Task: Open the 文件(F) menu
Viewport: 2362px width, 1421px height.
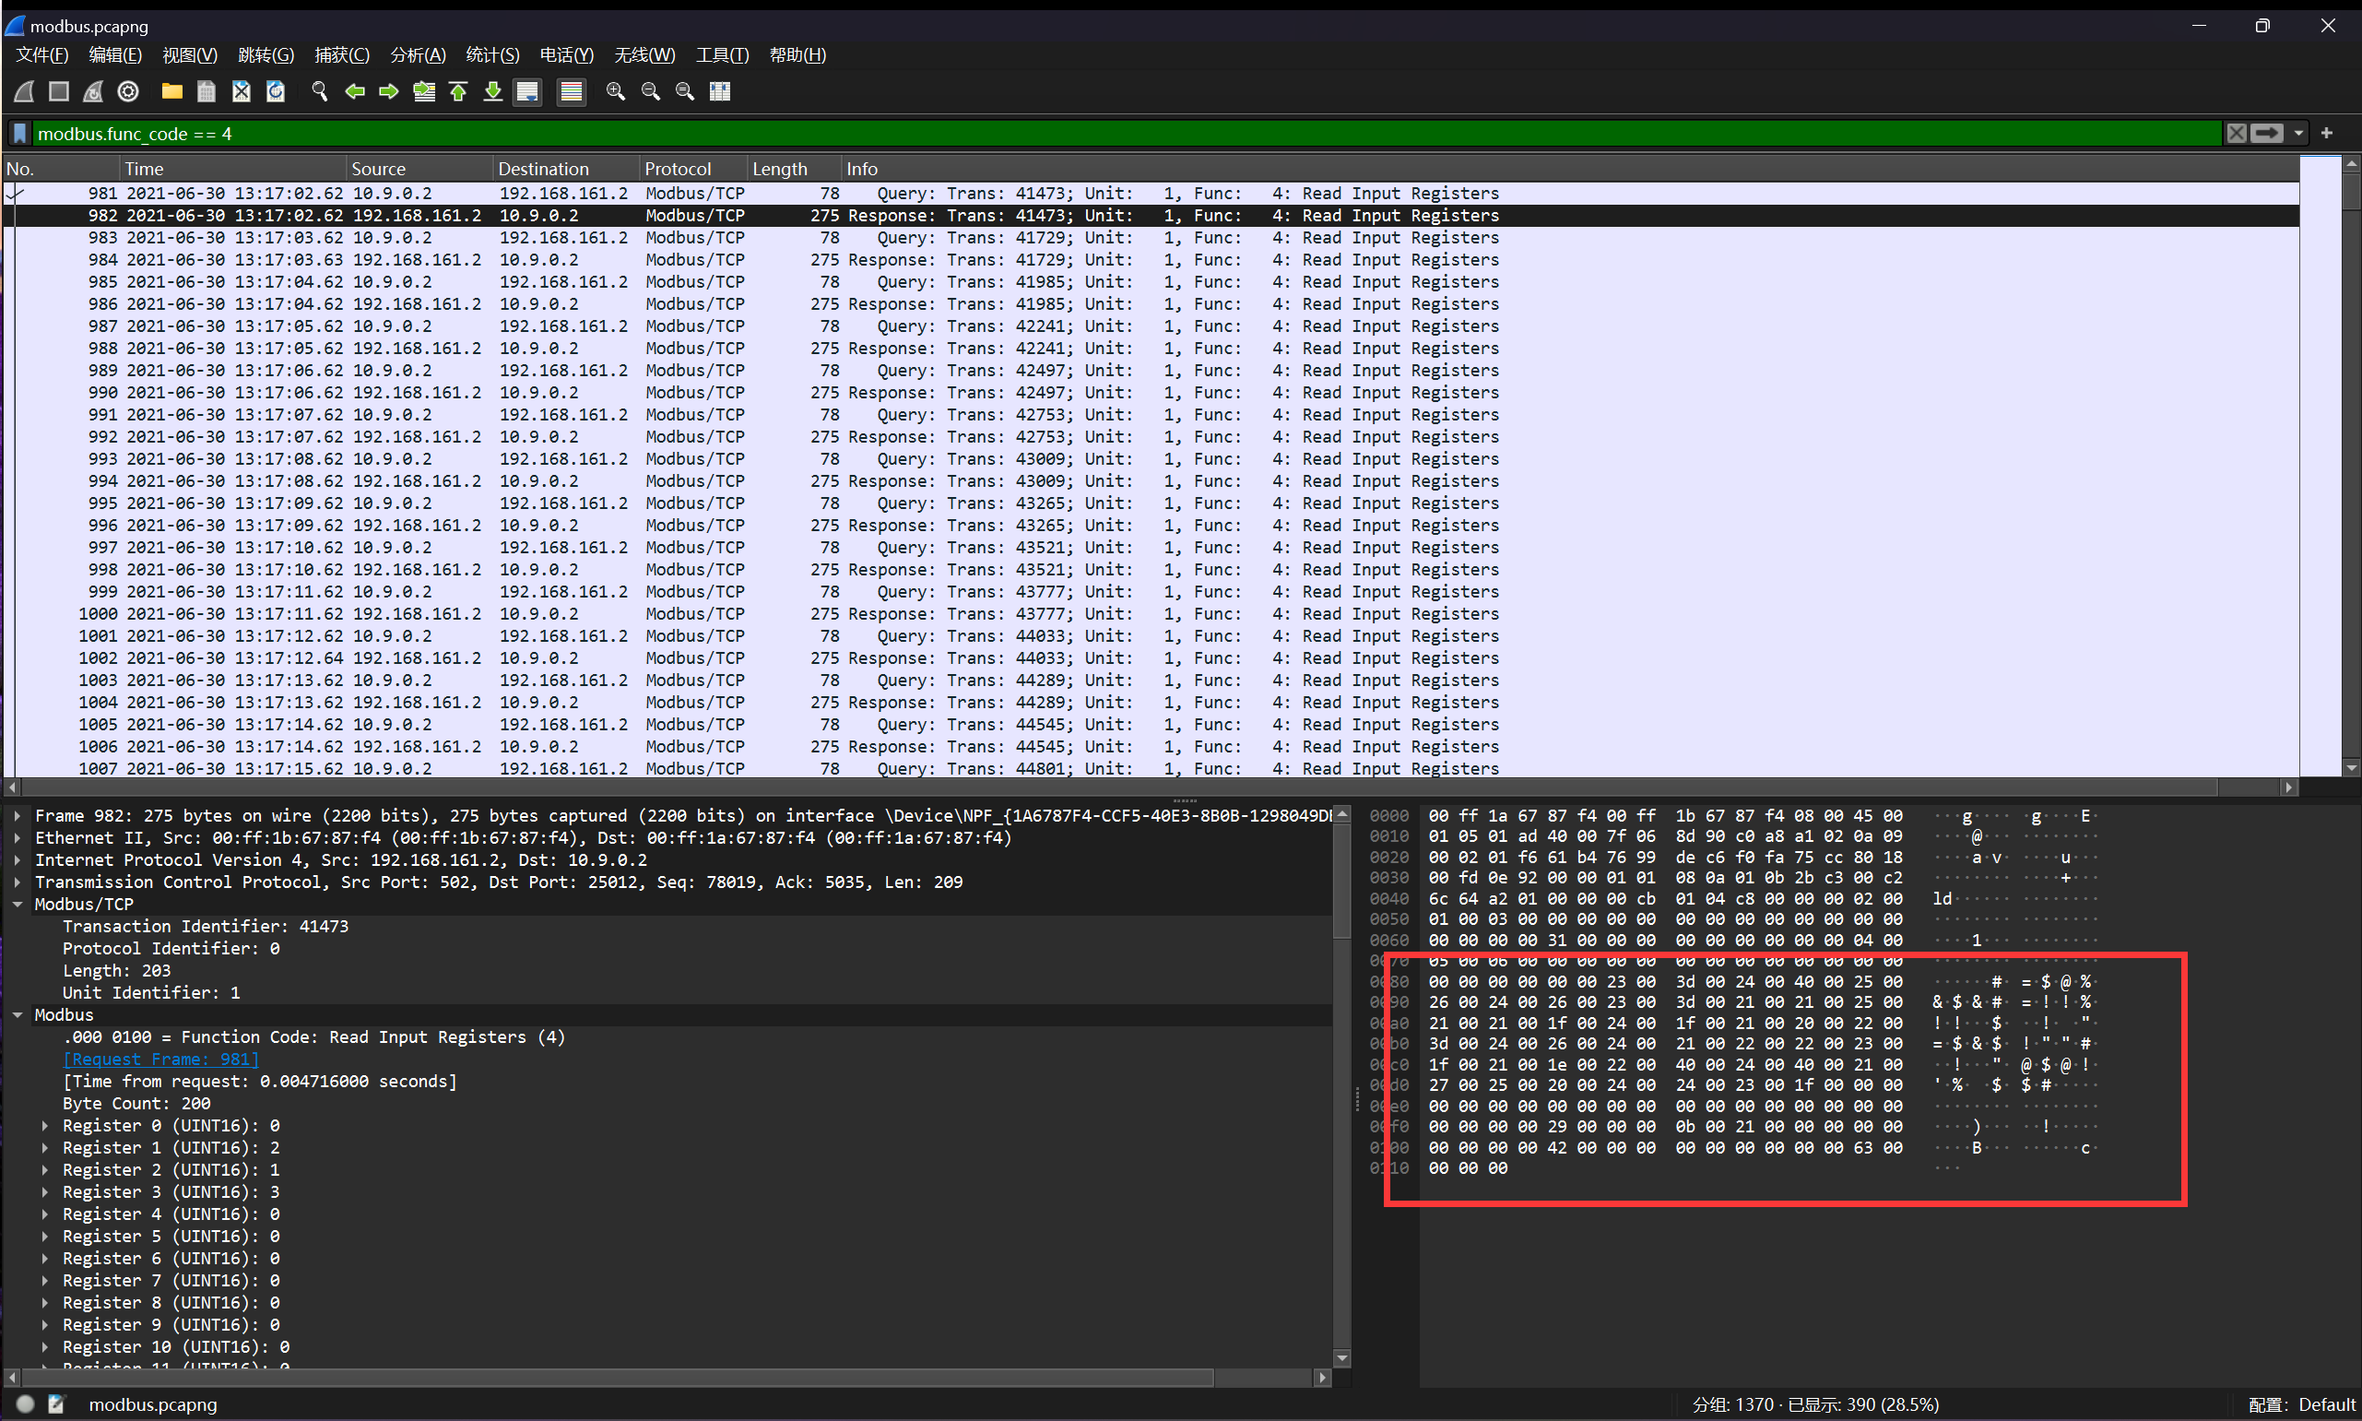Action: pos(42,55)
